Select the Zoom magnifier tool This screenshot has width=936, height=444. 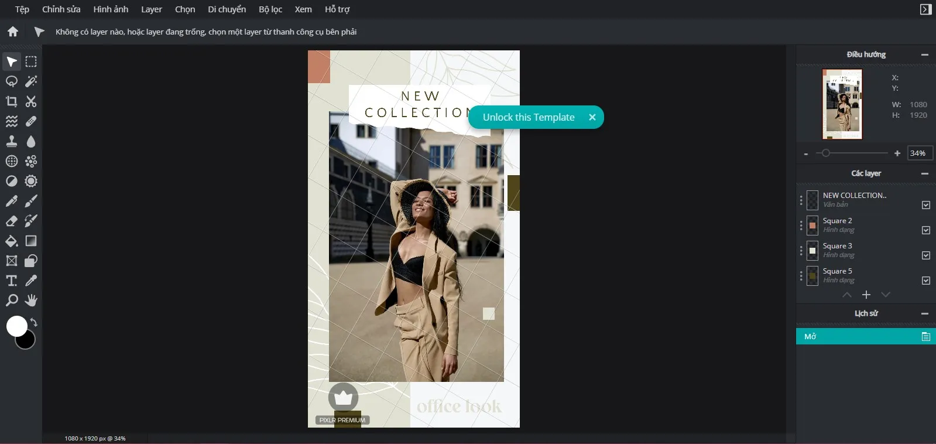point(12,300)
